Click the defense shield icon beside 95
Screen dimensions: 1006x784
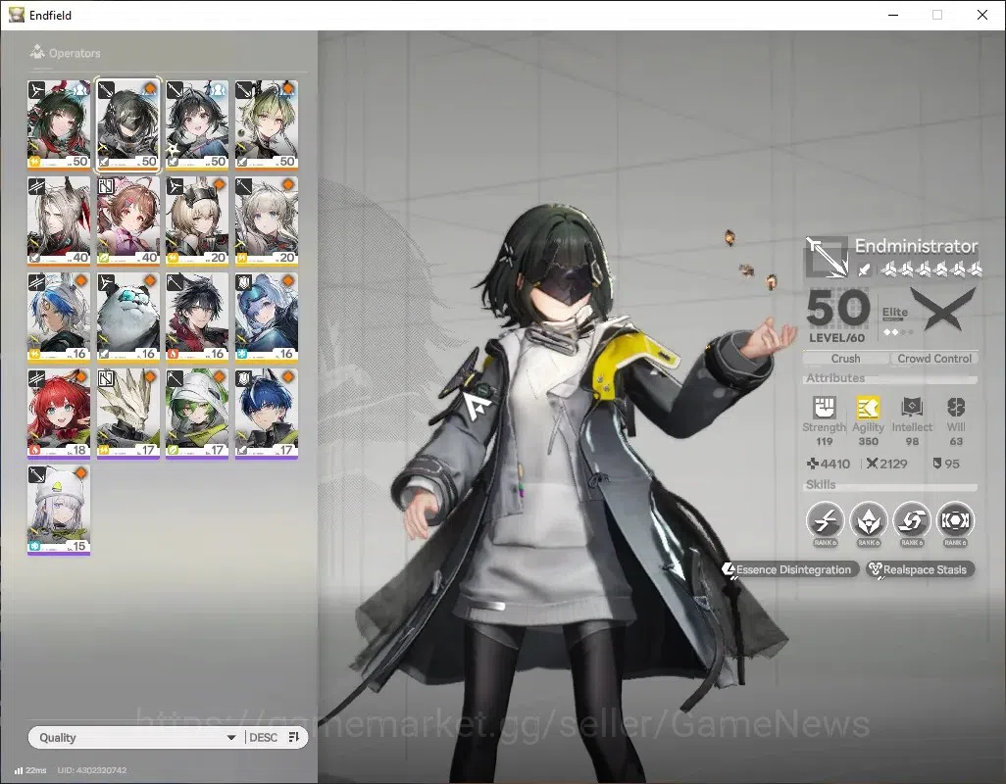click(937, 463)
